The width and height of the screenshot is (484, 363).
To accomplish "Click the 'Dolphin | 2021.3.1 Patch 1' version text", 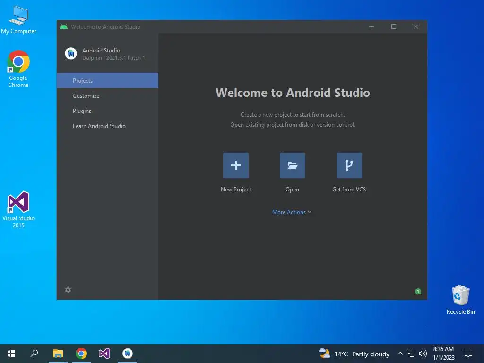I will coord(113,58).
